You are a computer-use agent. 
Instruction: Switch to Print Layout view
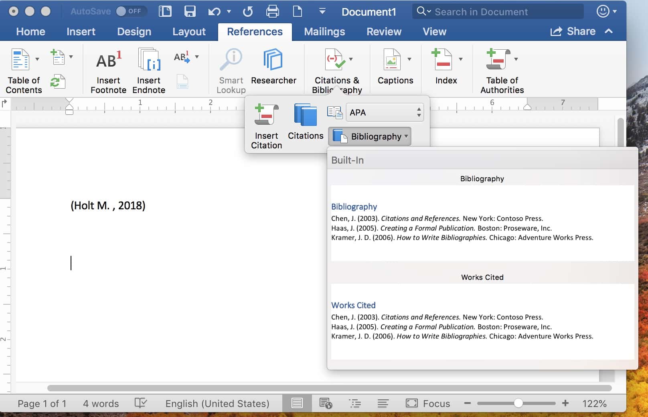click(297, 403)
